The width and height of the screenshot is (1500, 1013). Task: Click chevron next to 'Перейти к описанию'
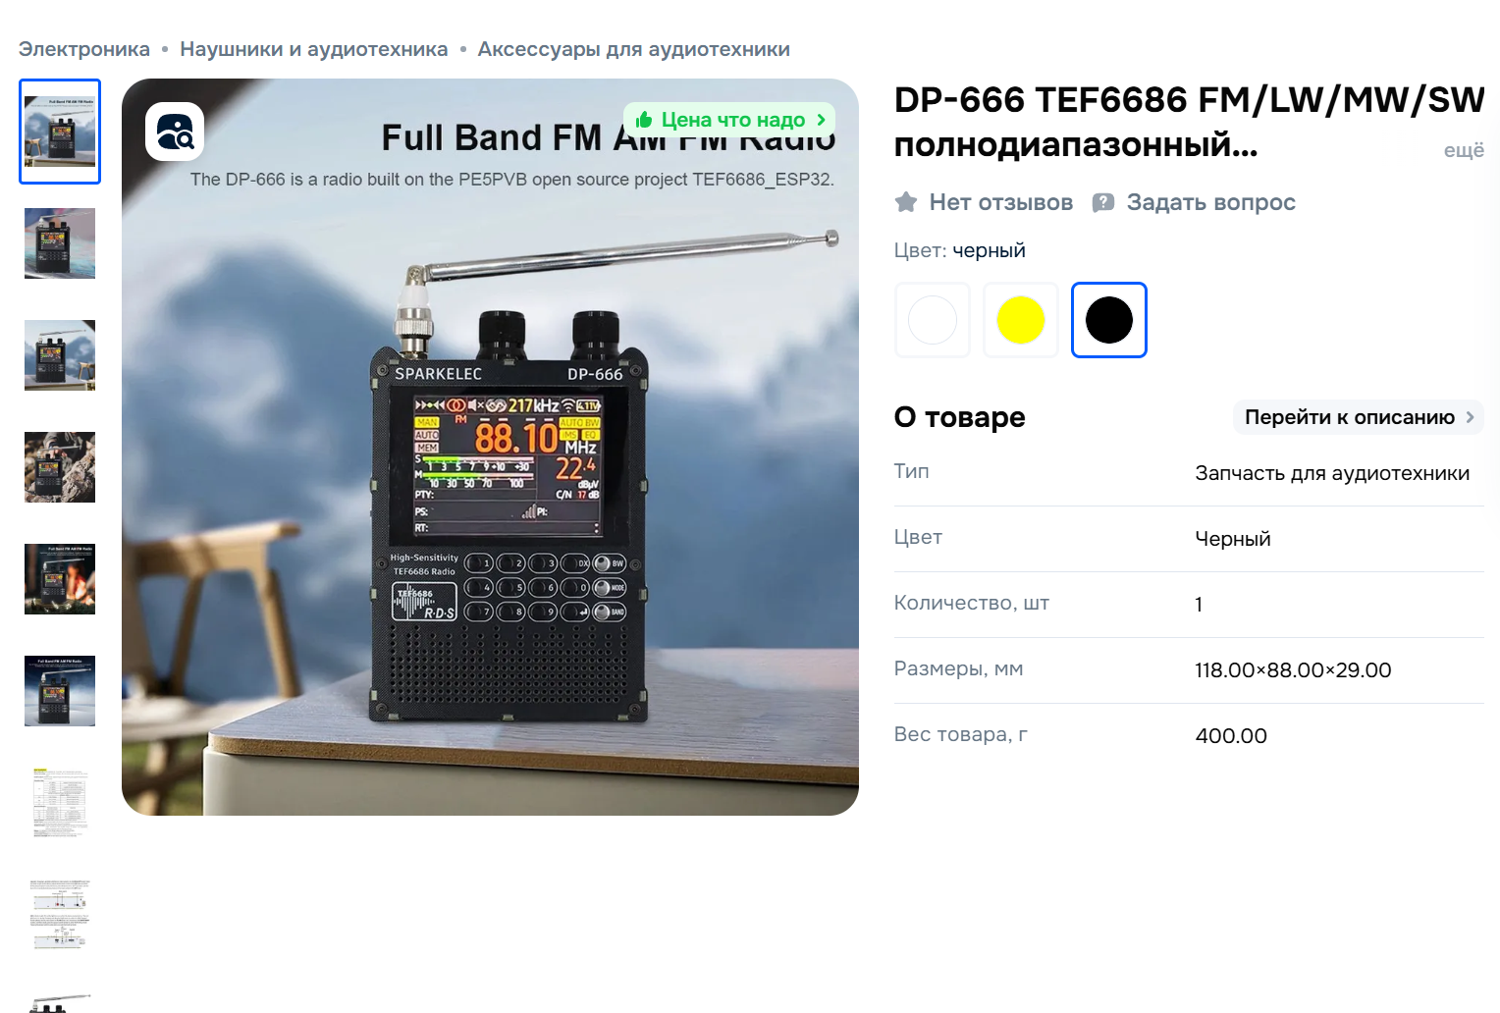(1470, 417)
